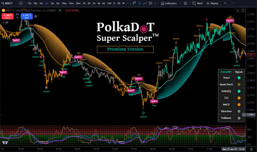Viewport: 257px width, 152px height.
Task: Expand the favorite indicators dropdown arrow
Action: click(x=180, y=3)
